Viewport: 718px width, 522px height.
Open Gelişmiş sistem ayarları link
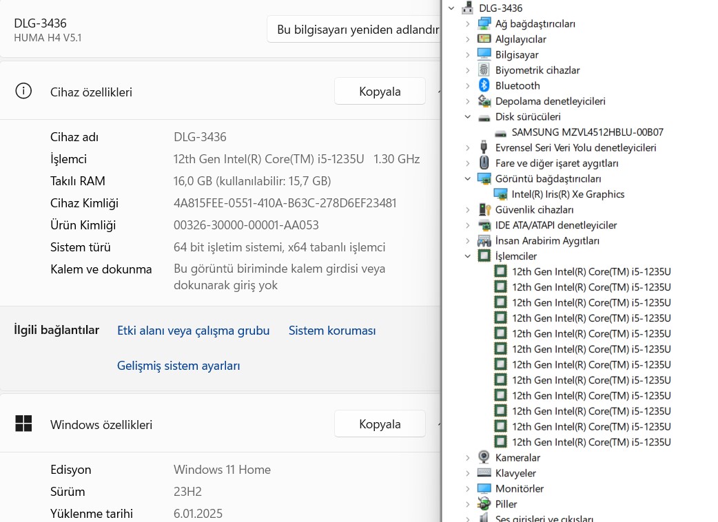tap(178, 366)
